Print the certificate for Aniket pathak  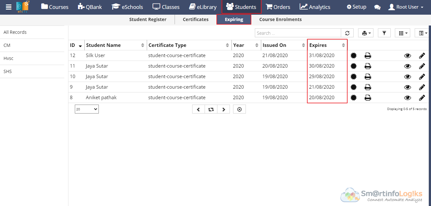(368, 98)
